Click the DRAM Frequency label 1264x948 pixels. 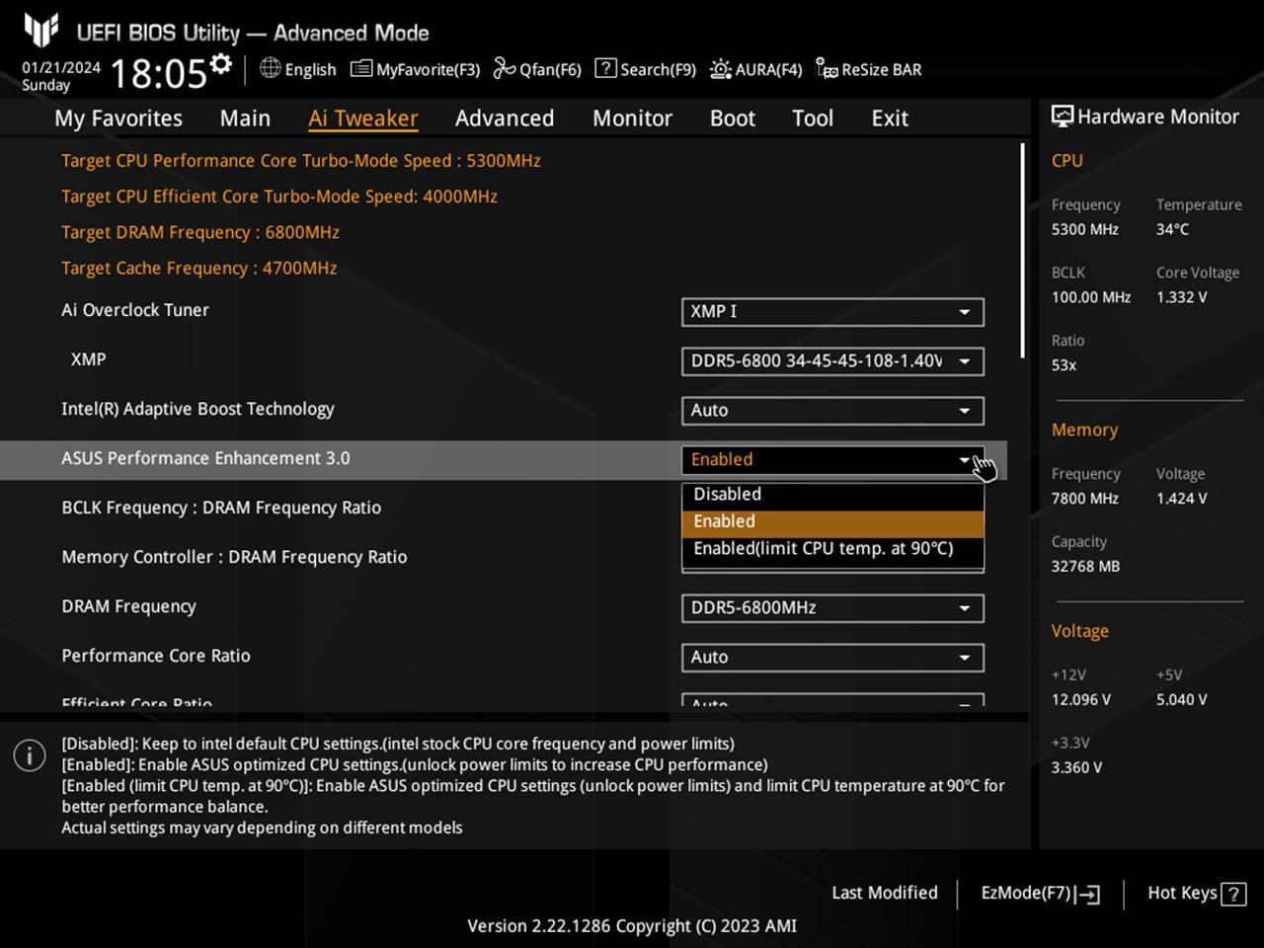tap(128, 606)
